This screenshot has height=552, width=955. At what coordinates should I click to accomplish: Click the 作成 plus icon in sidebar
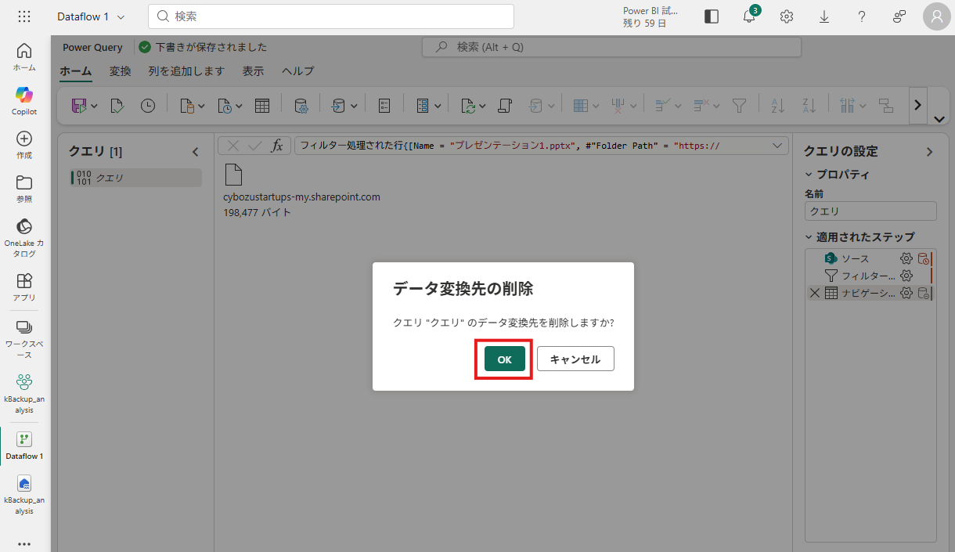24,139
